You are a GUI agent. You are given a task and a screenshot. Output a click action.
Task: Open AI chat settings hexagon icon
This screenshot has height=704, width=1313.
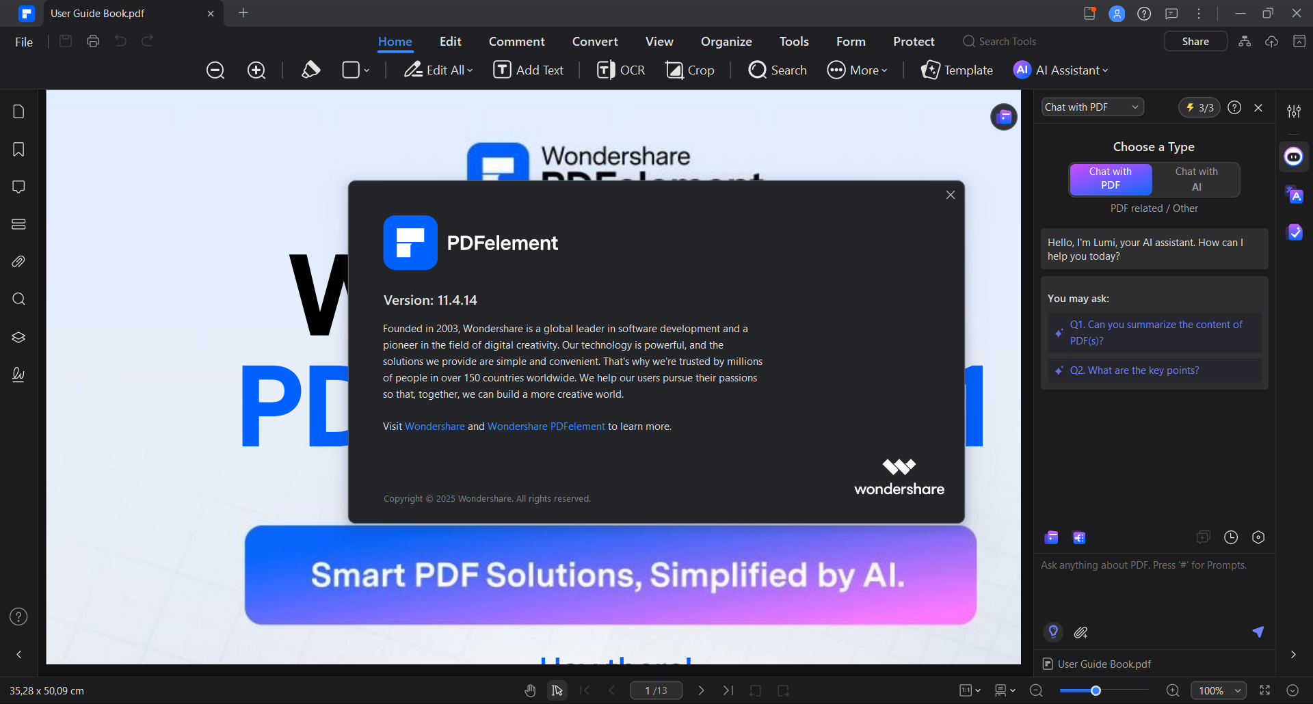tap(1258, 537)
